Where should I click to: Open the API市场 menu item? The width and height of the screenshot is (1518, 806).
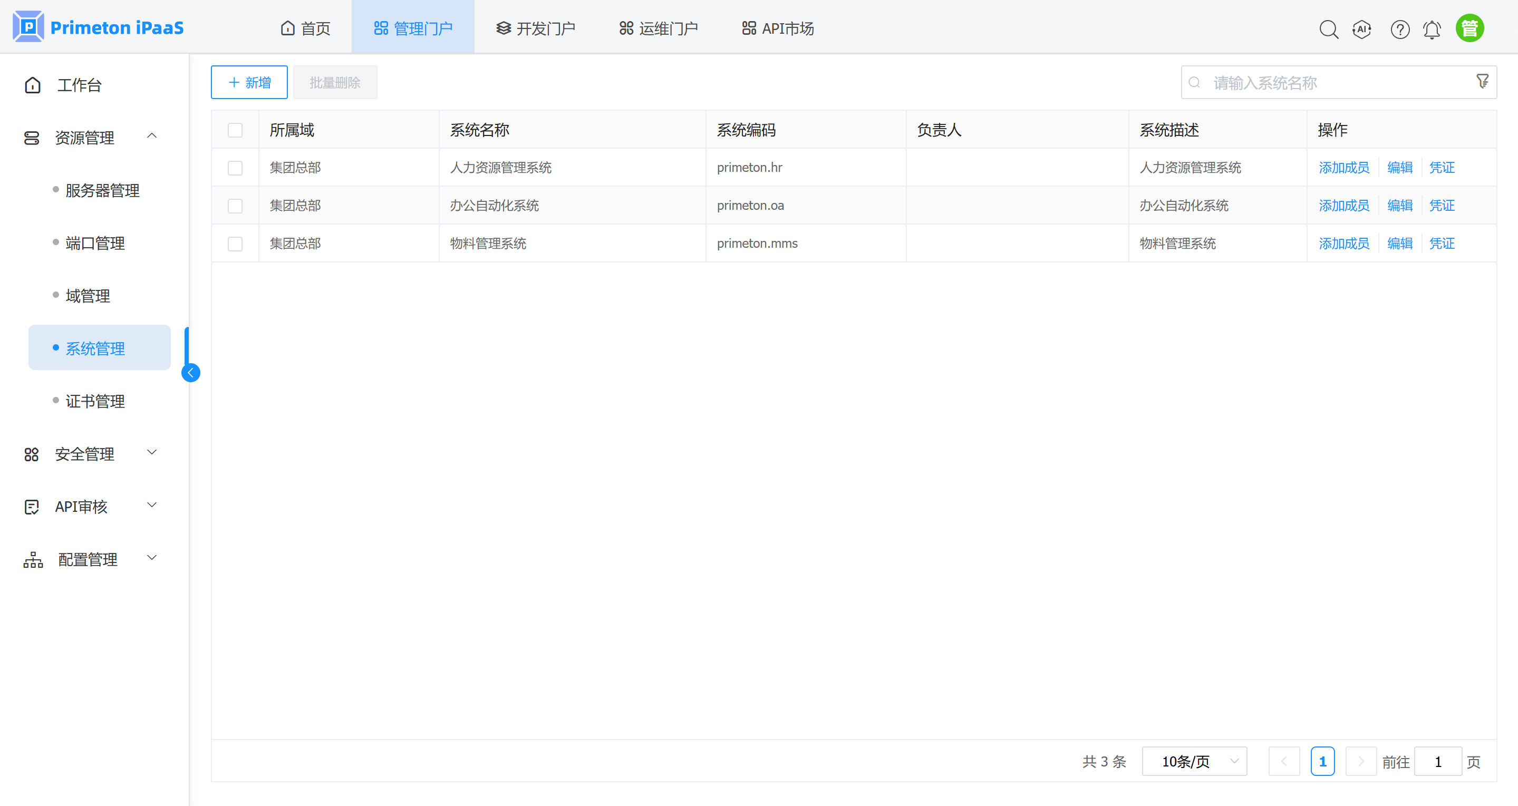click(x=777, y=27)
